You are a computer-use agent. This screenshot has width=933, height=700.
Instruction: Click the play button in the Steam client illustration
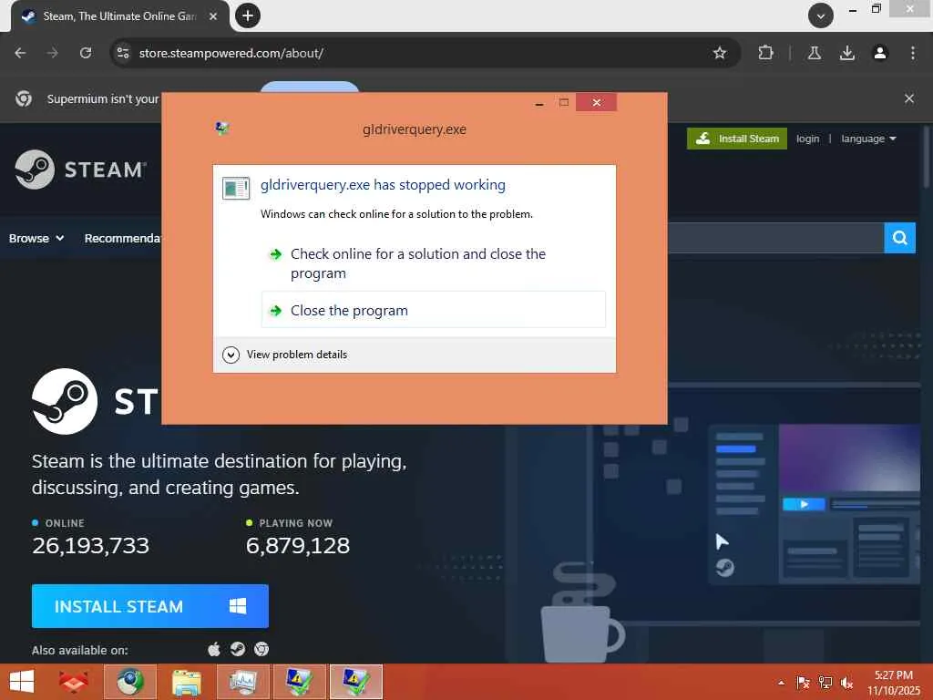[x=804, y=504]
